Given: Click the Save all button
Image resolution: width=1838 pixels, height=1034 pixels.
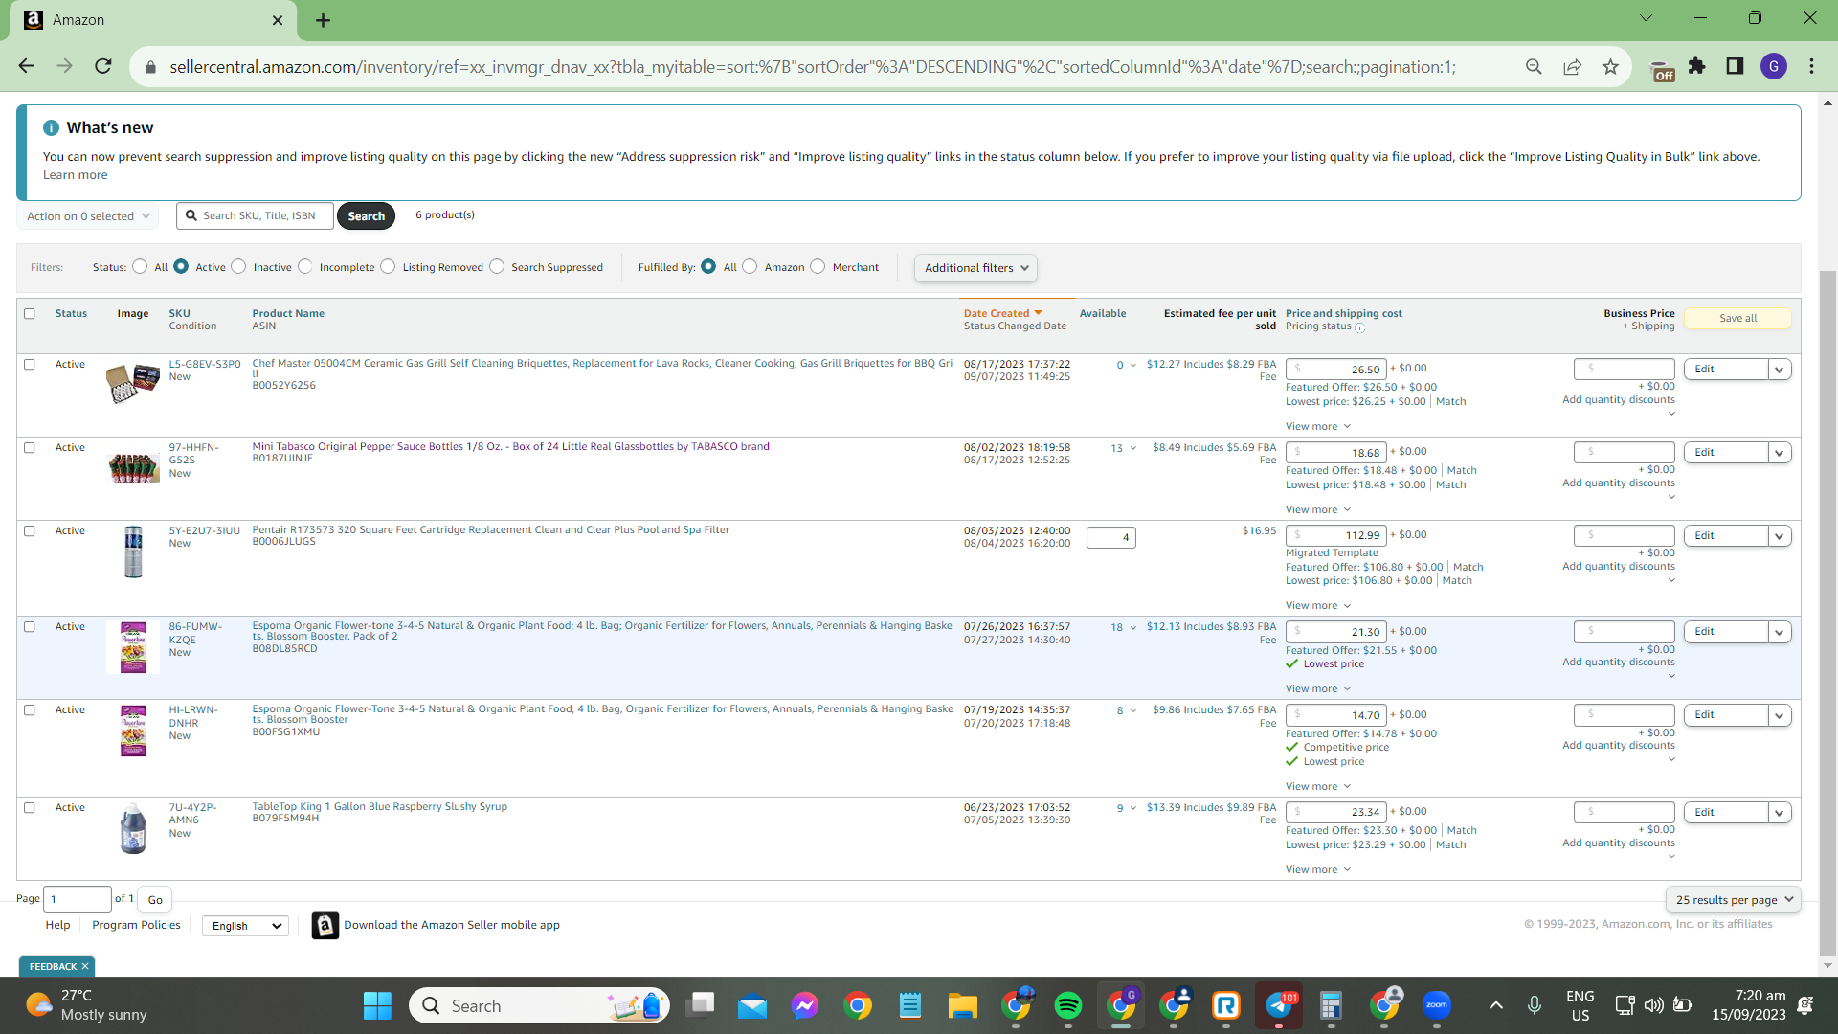Looking at the screenshot, I should [x=1737, y=319].
